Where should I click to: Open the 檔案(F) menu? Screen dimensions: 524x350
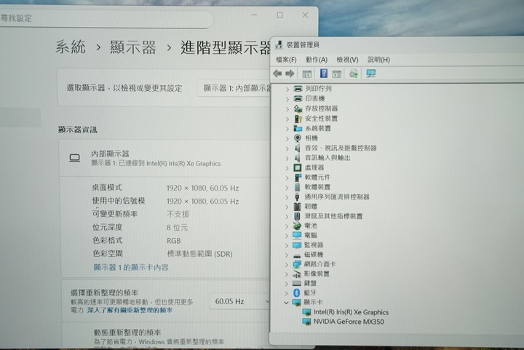(286, 60)
